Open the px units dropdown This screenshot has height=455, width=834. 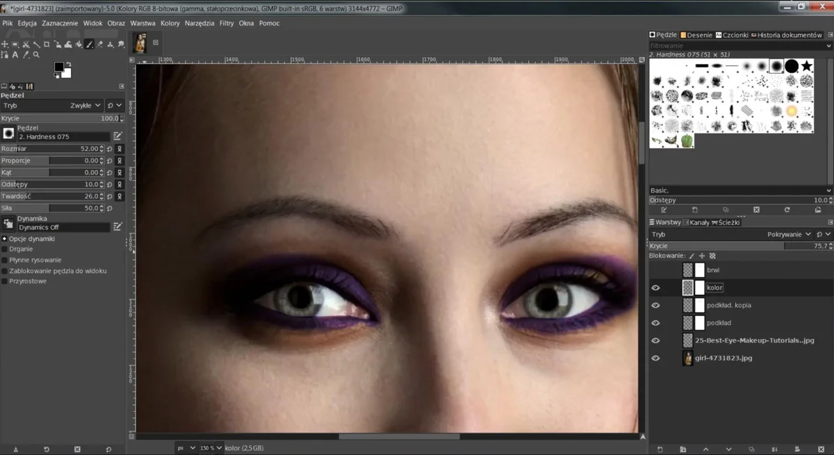click(186, 448)
